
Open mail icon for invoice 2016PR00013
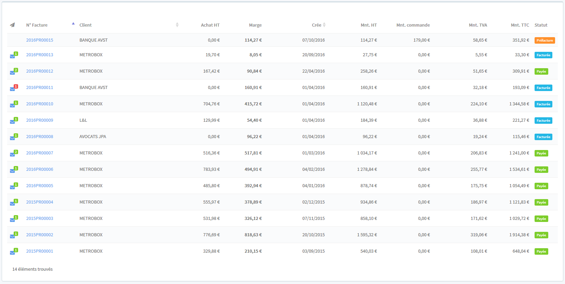pyautogui.click(x=14, y=55)
